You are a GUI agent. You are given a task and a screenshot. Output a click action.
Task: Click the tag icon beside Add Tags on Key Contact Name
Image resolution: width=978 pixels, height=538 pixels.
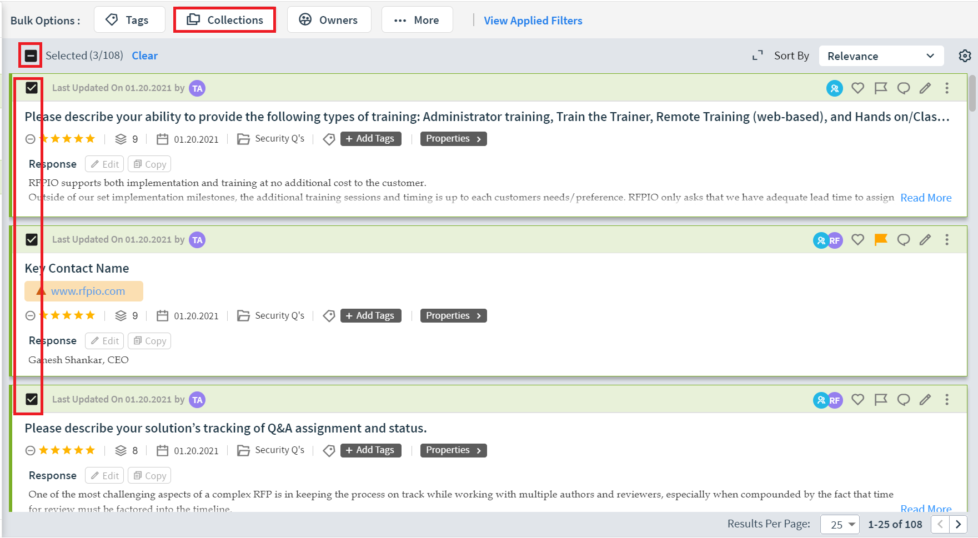coord(329,316)
